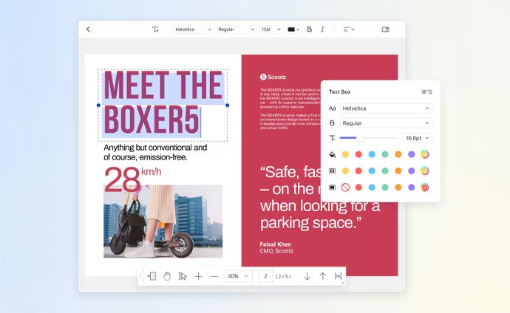
Task: Click the page number input field
Action: [x=265, y=276]
